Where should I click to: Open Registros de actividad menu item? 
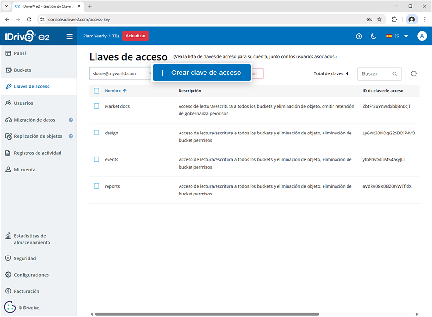click(x=37, y=153)
